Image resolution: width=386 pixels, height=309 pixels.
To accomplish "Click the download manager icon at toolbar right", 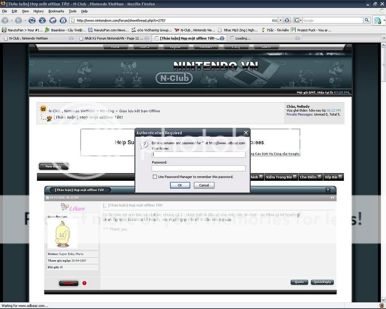I will pyautogui.click(x=378, y=20).
